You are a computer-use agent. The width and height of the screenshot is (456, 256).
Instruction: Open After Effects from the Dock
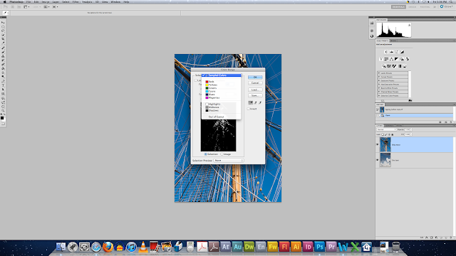click(225, 247)
